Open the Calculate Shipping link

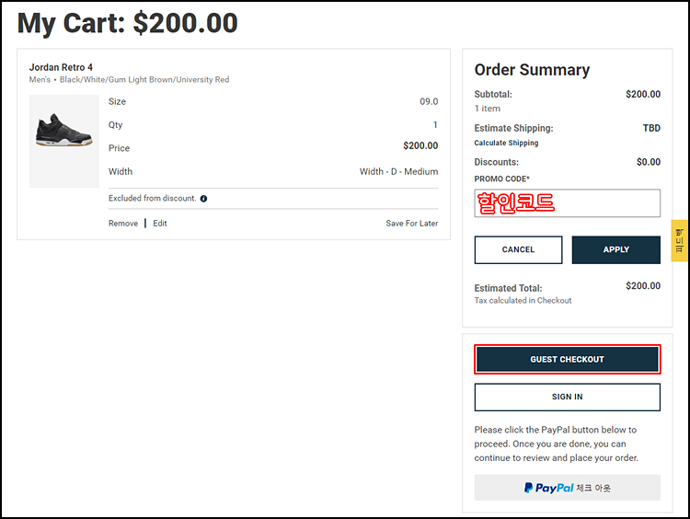coord(506,143)
